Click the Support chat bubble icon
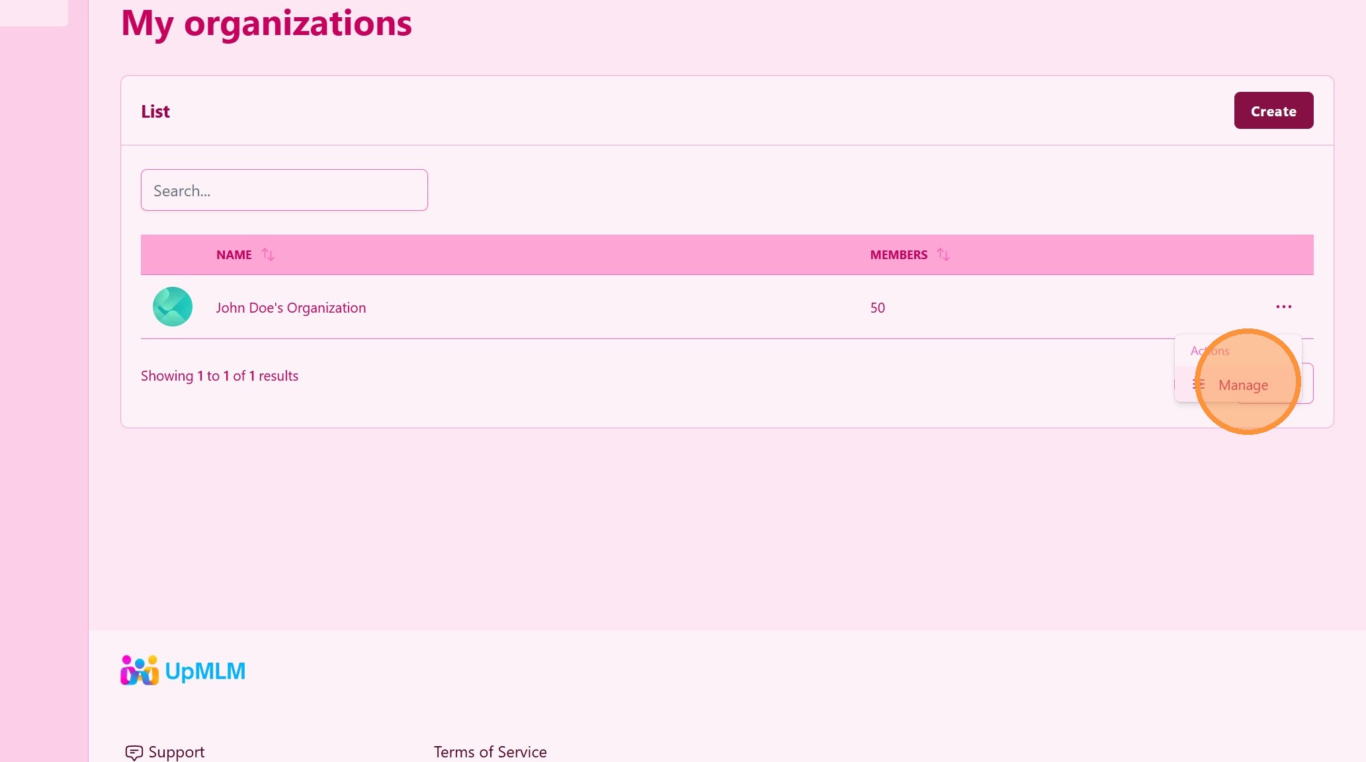Image resolution: width=1366 pixels, height=762 pixels. click(134, 753)
